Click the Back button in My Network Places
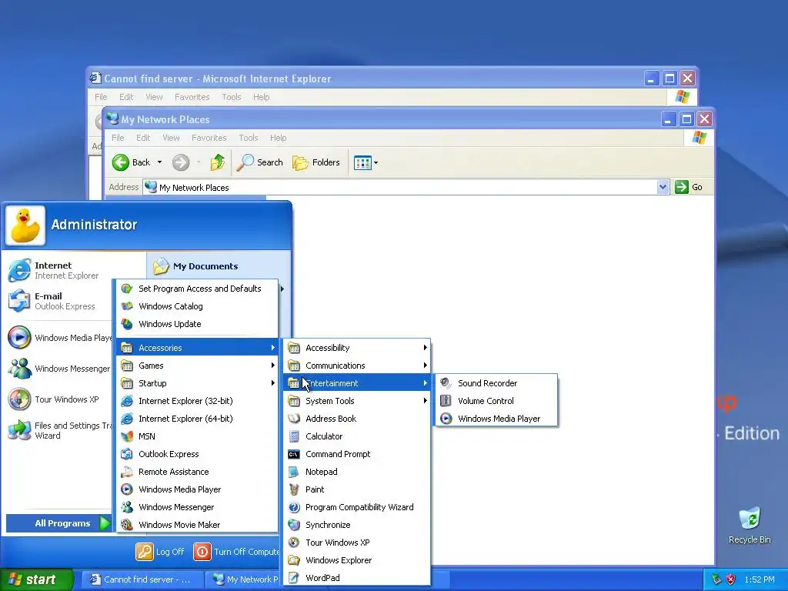The height and width of the screenshot is (591, 788). tap(131, 162)
